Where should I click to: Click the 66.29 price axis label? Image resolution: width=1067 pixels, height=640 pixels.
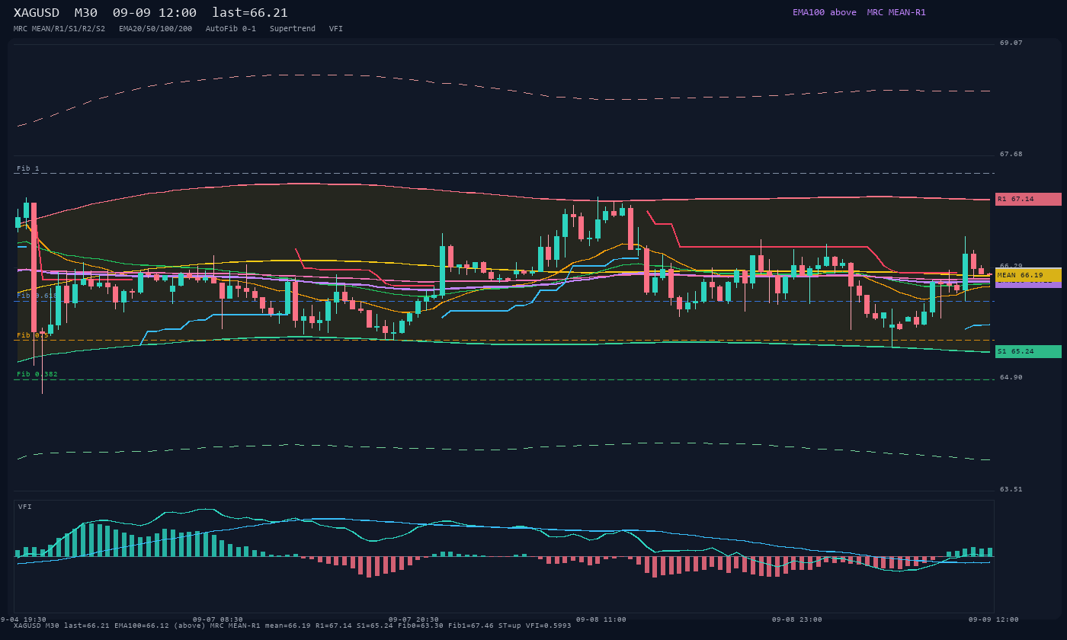pos(1011,266)
